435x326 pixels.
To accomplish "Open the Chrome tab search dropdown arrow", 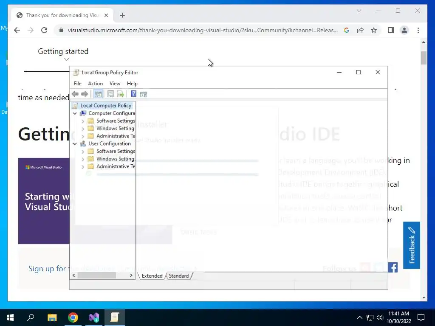I will (x=359, y=11).
